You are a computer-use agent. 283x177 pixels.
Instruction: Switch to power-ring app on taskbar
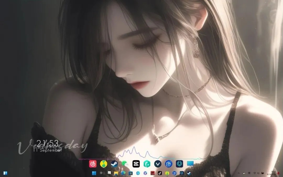click(182, 173)
